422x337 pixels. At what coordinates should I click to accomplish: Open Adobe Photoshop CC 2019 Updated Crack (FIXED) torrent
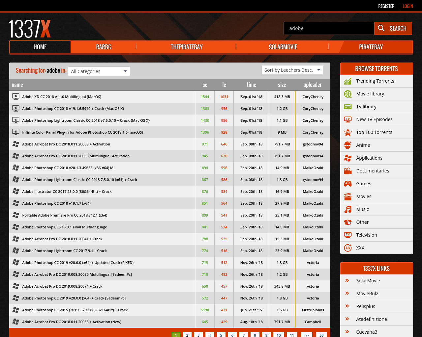pos(78,263)
